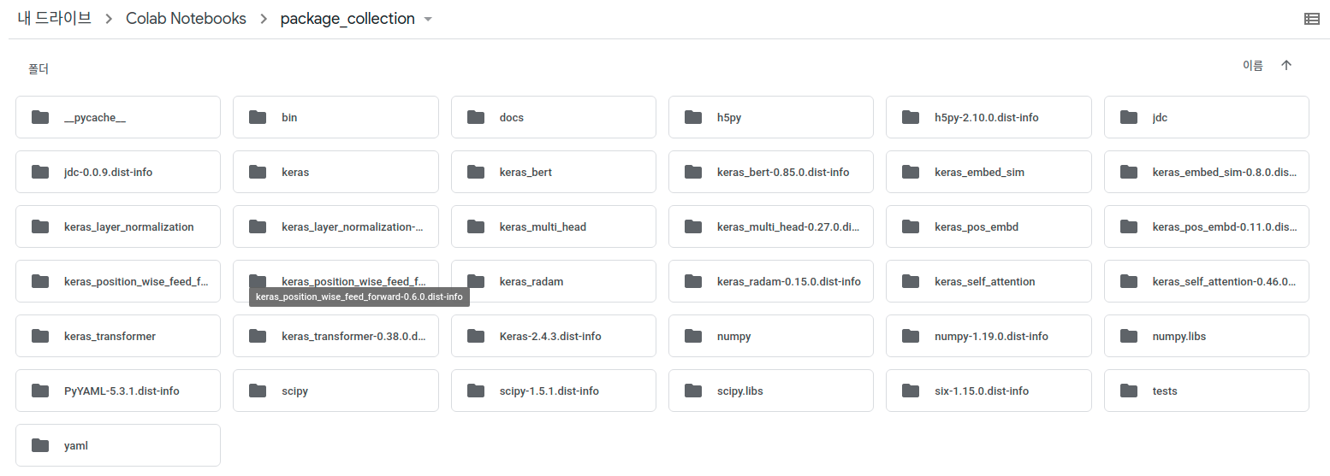This screenshot has height=476, width=1330.
Task: Select keras_transformer-0.38.0 dist-info folder name
Action: (353, 337)
